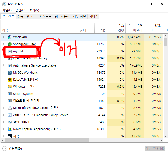Click the 간단히(D) fewer details link
168x155 pixels.
[15, 149]
